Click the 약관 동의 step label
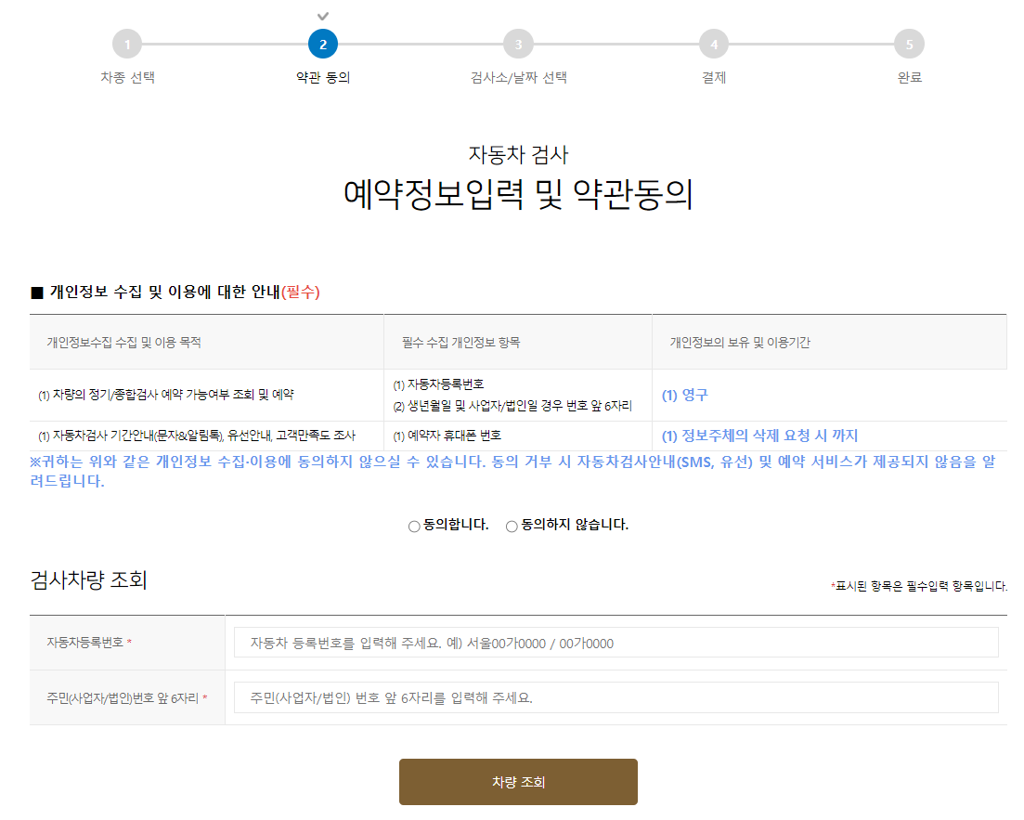Viewport: 1024px width, 820px height. coord(323,77)
